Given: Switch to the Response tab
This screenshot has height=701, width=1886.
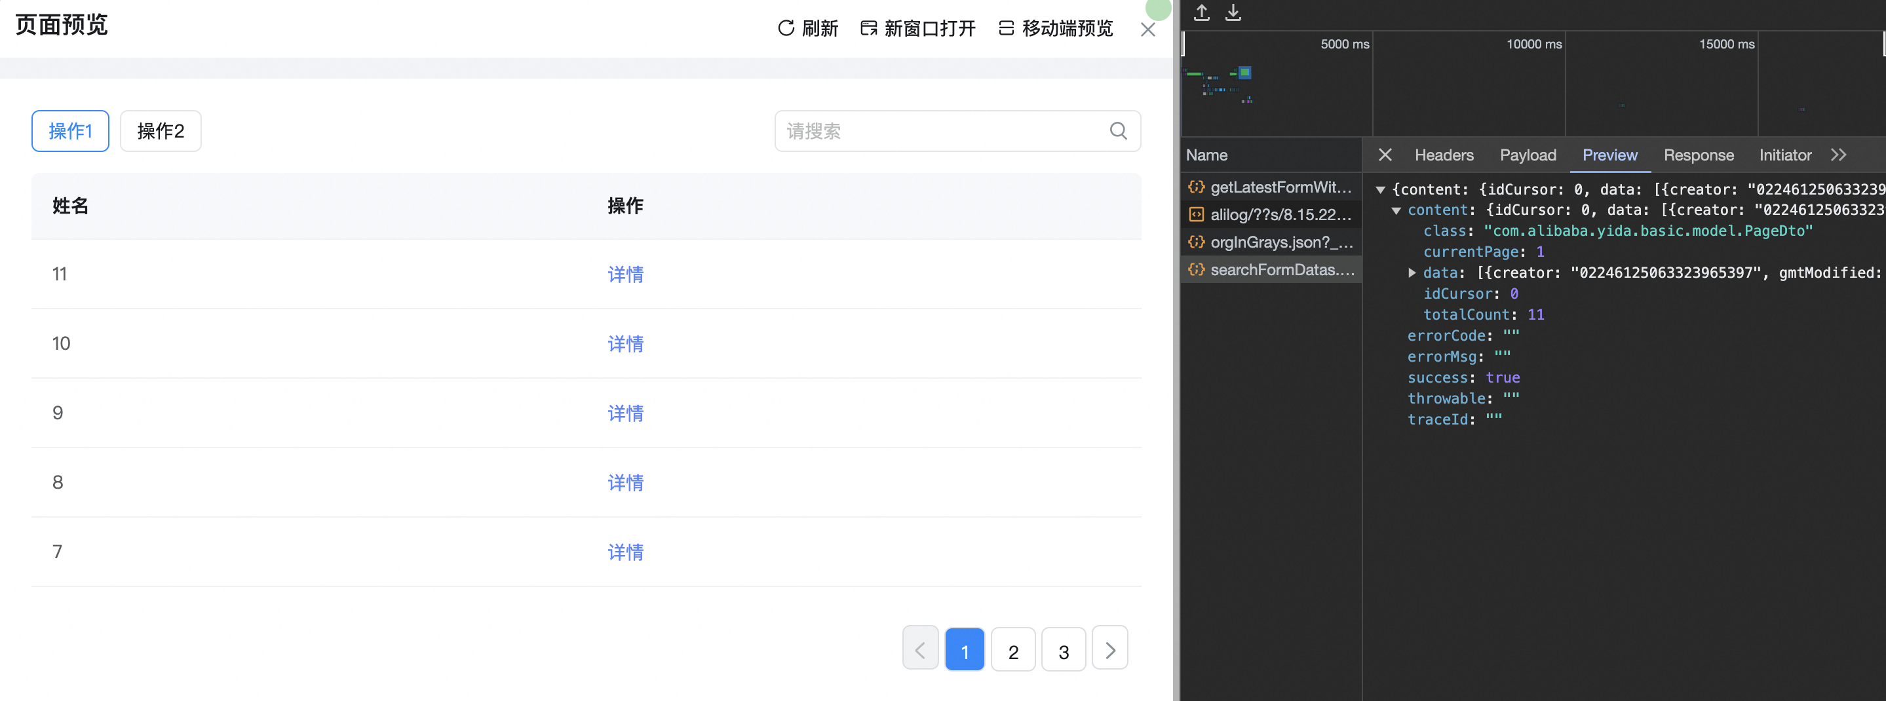Looking at the screenshot, I should tap(1698, 155).
